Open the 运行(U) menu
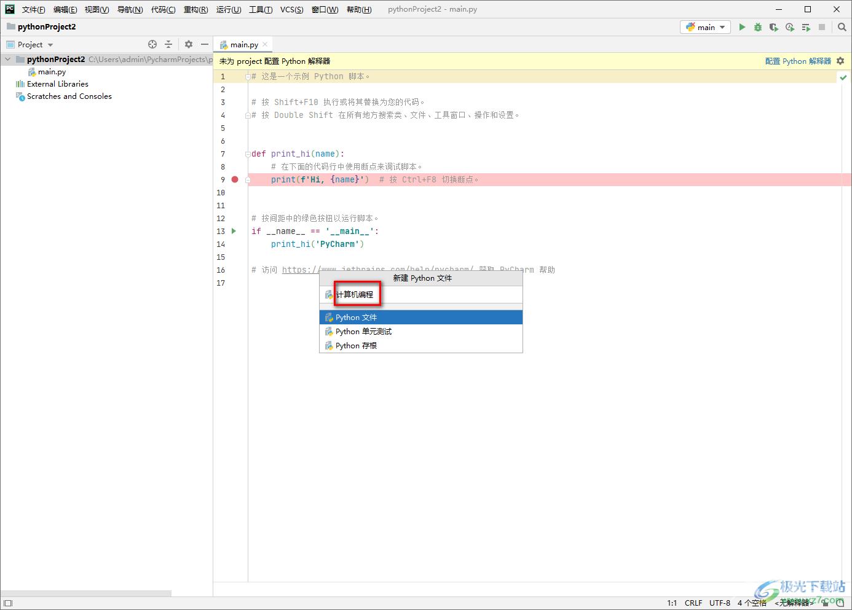 click(229, 9)
